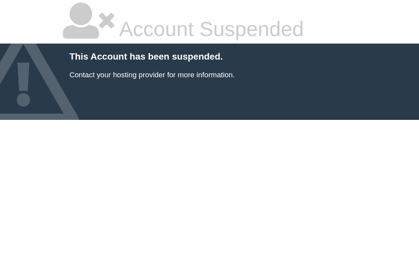Click the X mark beside user icon

point(107,21)
